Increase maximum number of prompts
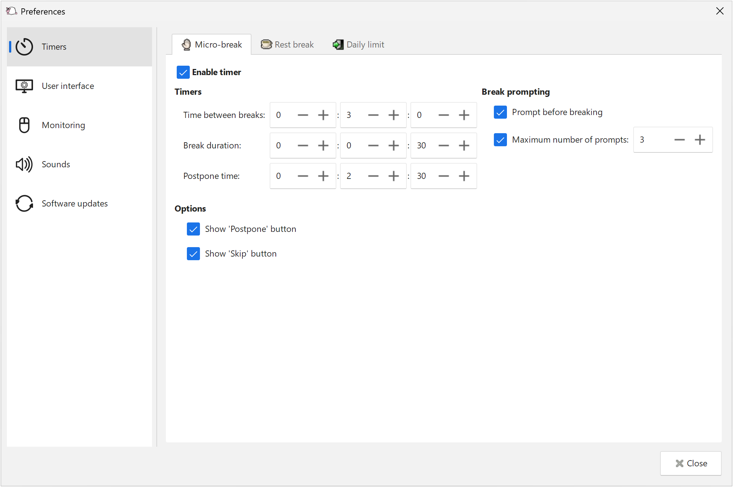The image size is (733, 487). pos(700,140)
